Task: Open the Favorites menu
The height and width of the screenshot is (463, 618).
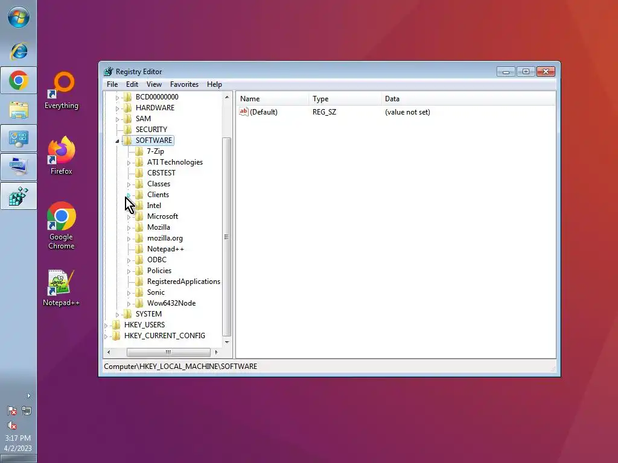Action: click(x=184, y=84)
